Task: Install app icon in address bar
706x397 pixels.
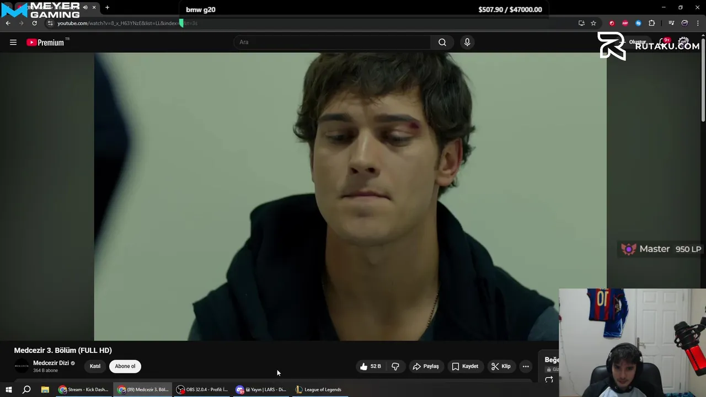Action: [x=581, y=23]
